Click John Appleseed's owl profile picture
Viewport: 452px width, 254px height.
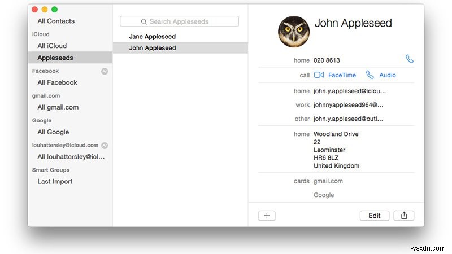[294, 32]
